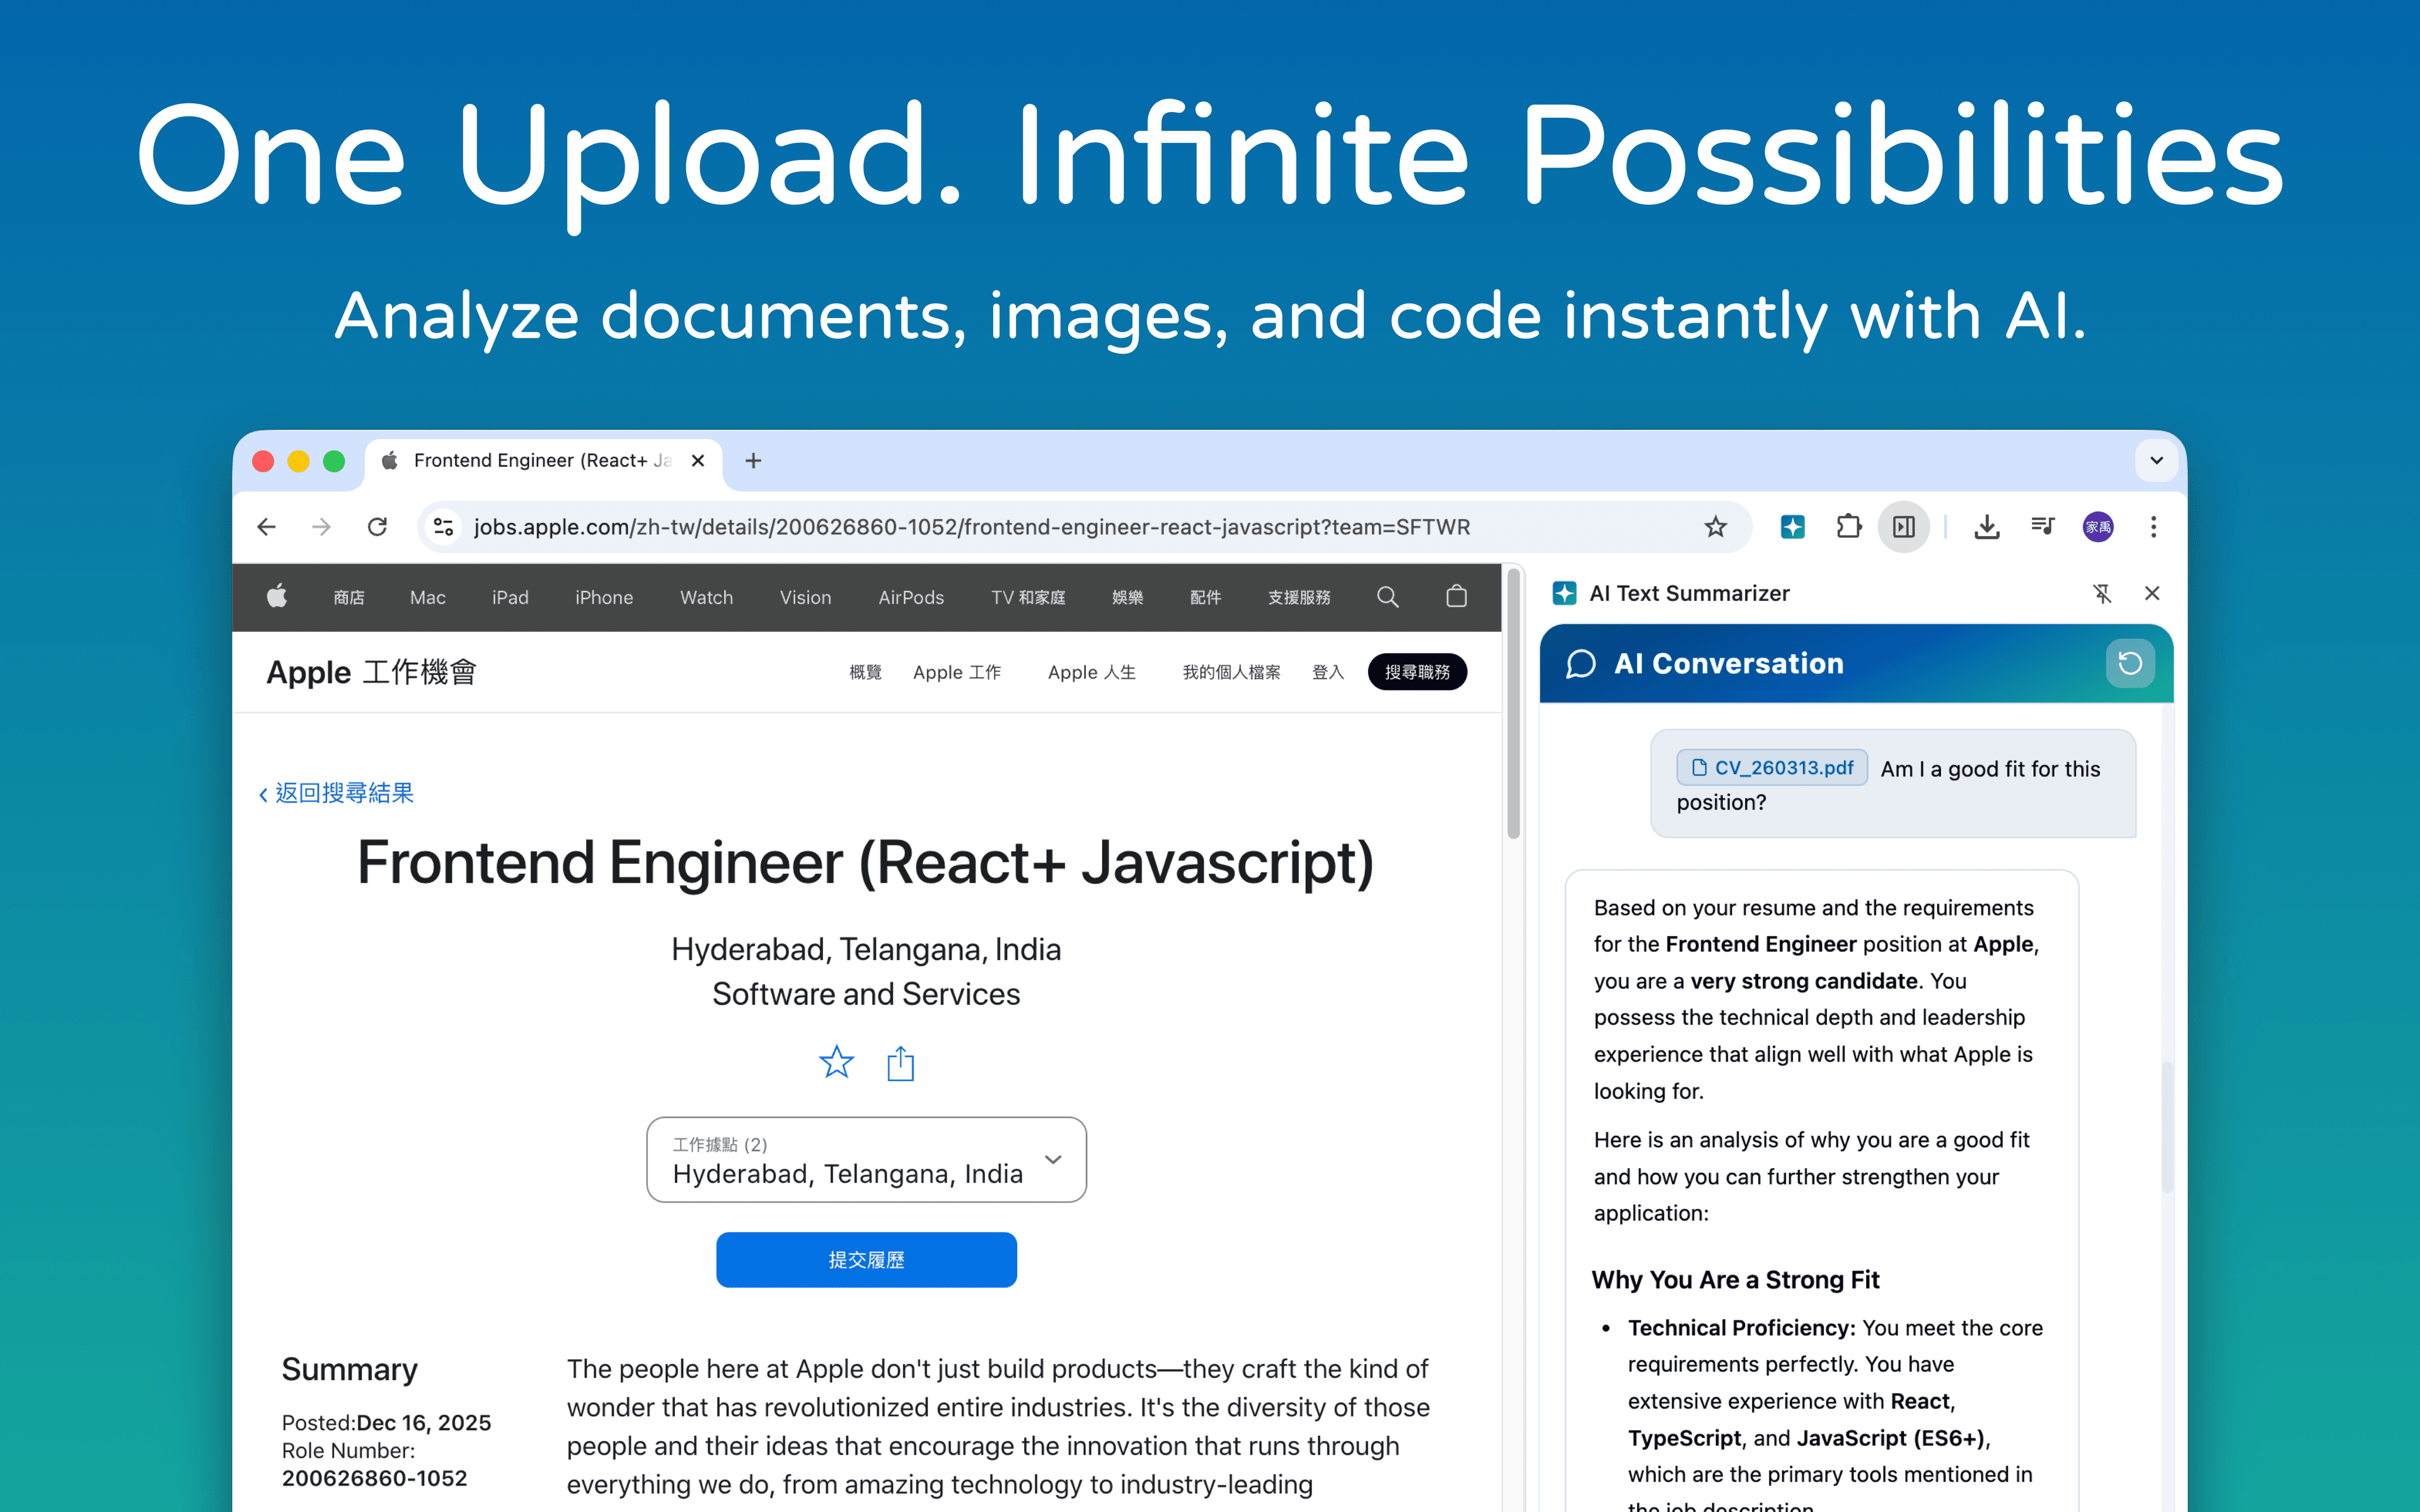
Task: Favorite this job with the blue star
Action: click(x=836, y=1062)
